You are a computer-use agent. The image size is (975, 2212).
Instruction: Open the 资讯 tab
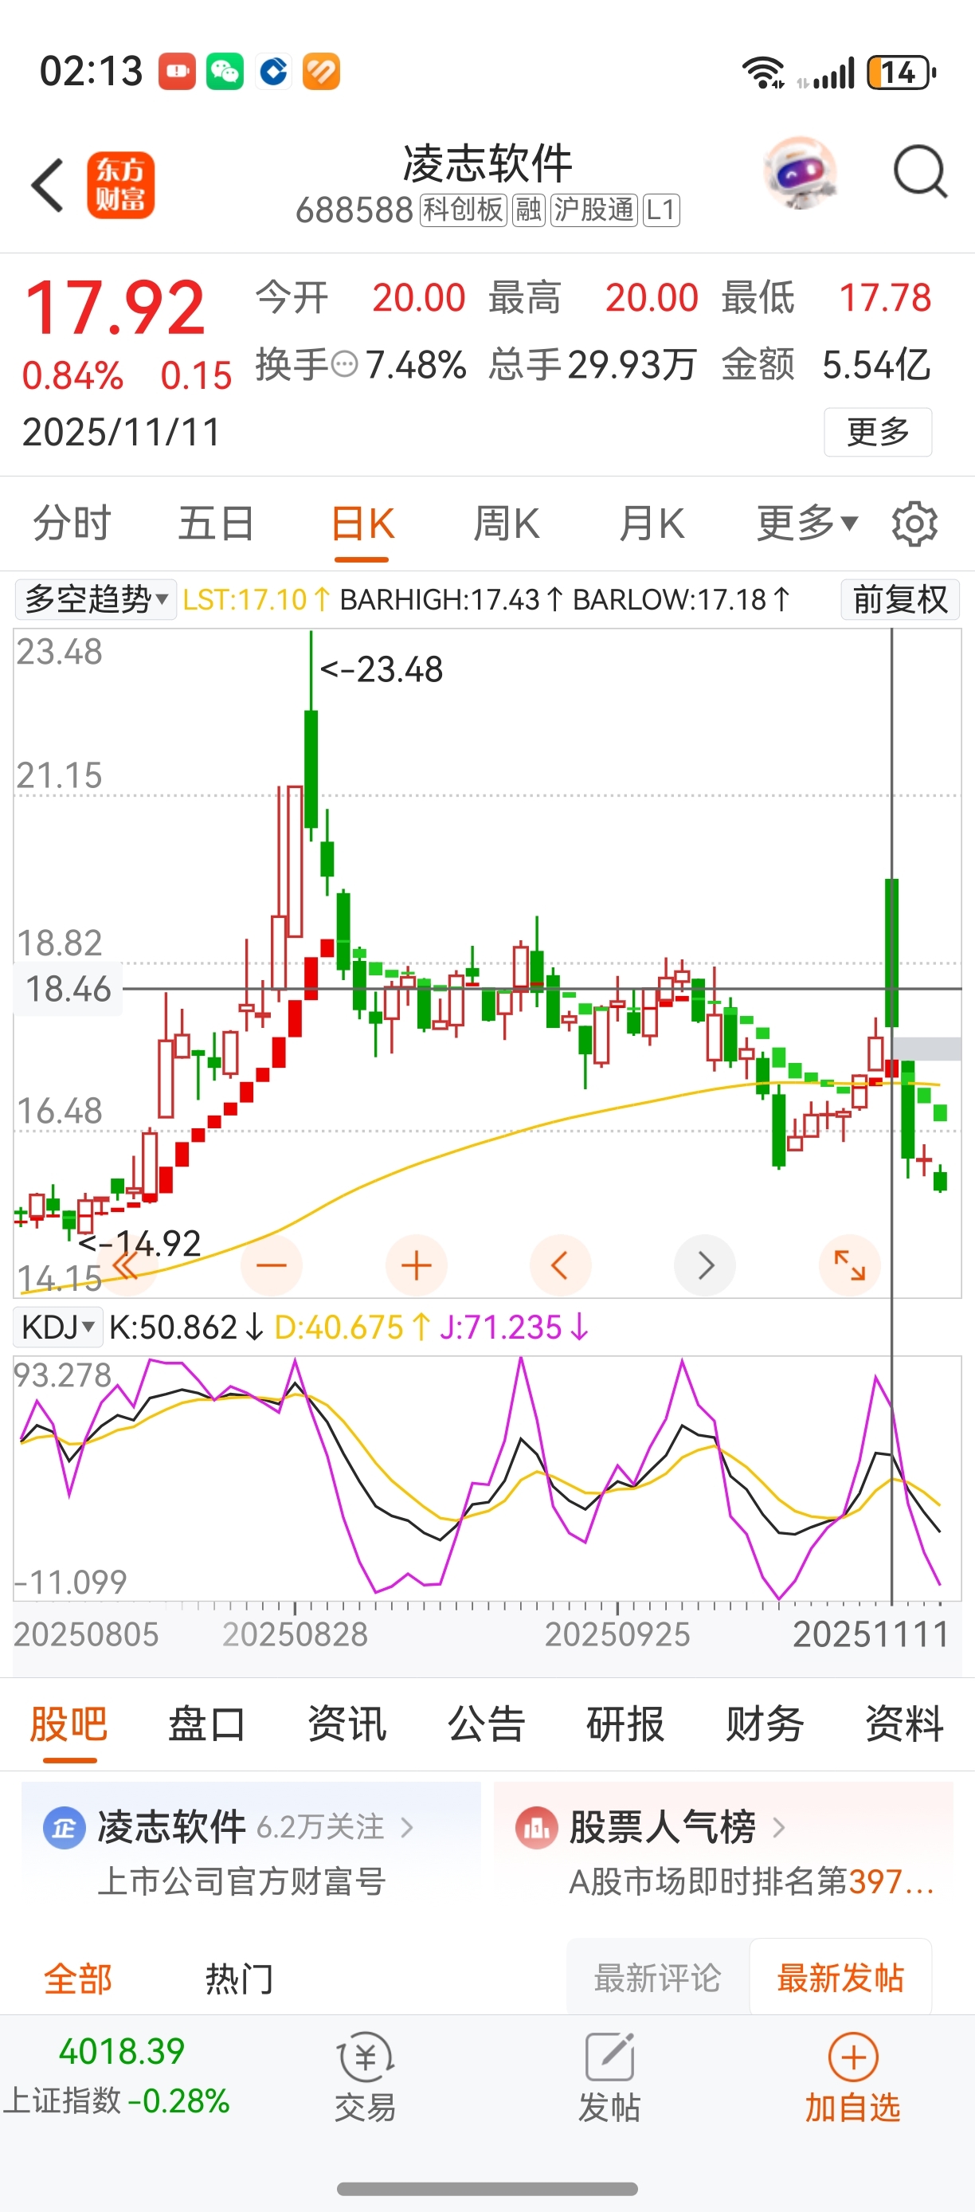[x=347, y=1724]
